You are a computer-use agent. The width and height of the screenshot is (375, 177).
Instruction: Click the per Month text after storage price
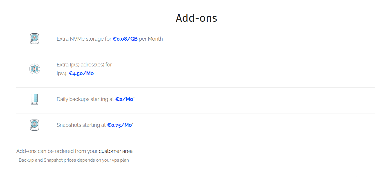[151, 39]
